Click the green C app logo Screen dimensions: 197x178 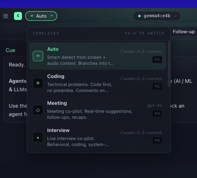click(18, 16)
